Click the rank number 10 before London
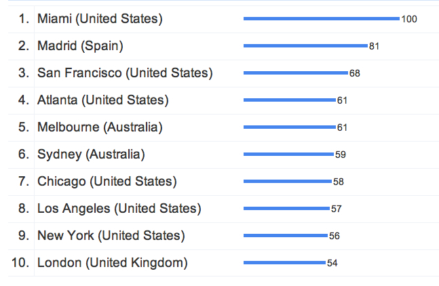Screen dimensions: 439x286 (20, 263)
